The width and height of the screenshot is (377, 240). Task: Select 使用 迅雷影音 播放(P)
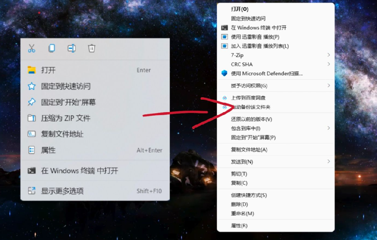tap(255, 37)
